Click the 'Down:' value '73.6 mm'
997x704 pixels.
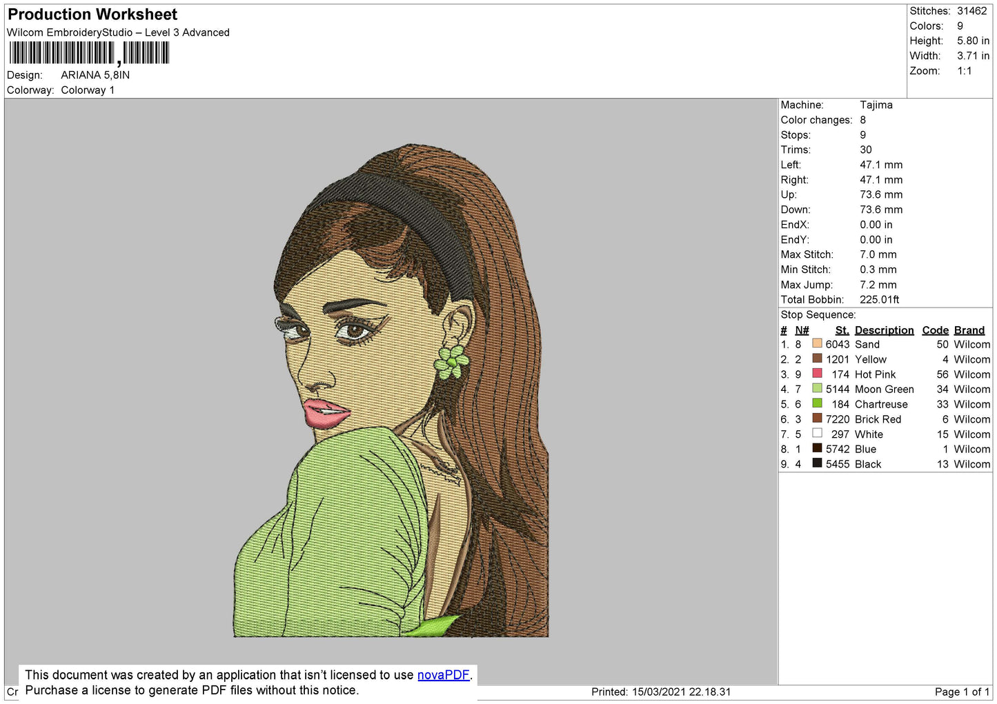coord(881,210)
